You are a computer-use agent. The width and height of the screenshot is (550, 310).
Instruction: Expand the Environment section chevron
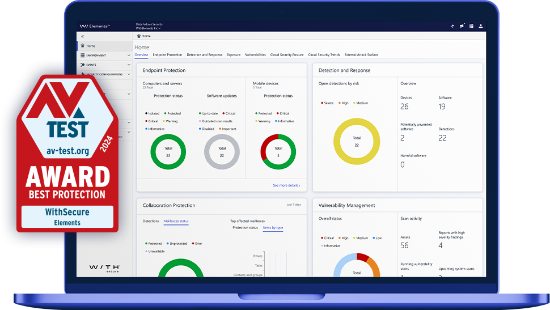click(x=128, y=56)
